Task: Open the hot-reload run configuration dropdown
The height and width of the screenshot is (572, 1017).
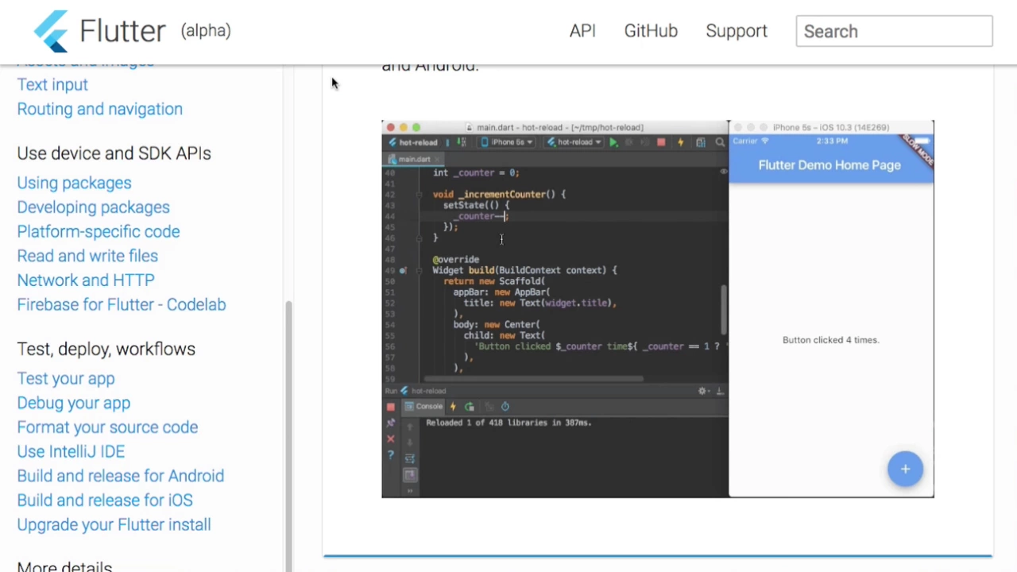Action: point(574,142)
